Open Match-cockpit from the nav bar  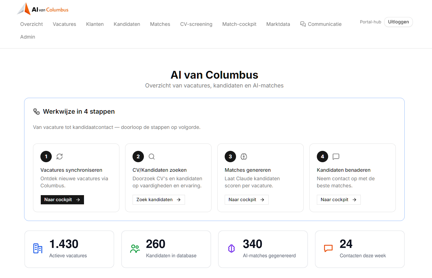click(x=239, y=24)
